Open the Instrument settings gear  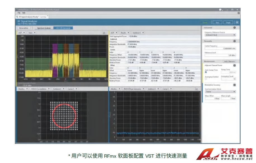234,28
